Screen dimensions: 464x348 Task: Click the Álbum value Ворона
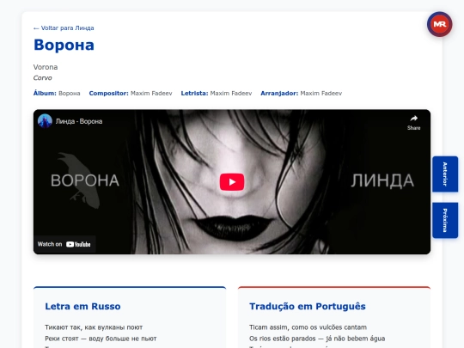tap(70, 93)
